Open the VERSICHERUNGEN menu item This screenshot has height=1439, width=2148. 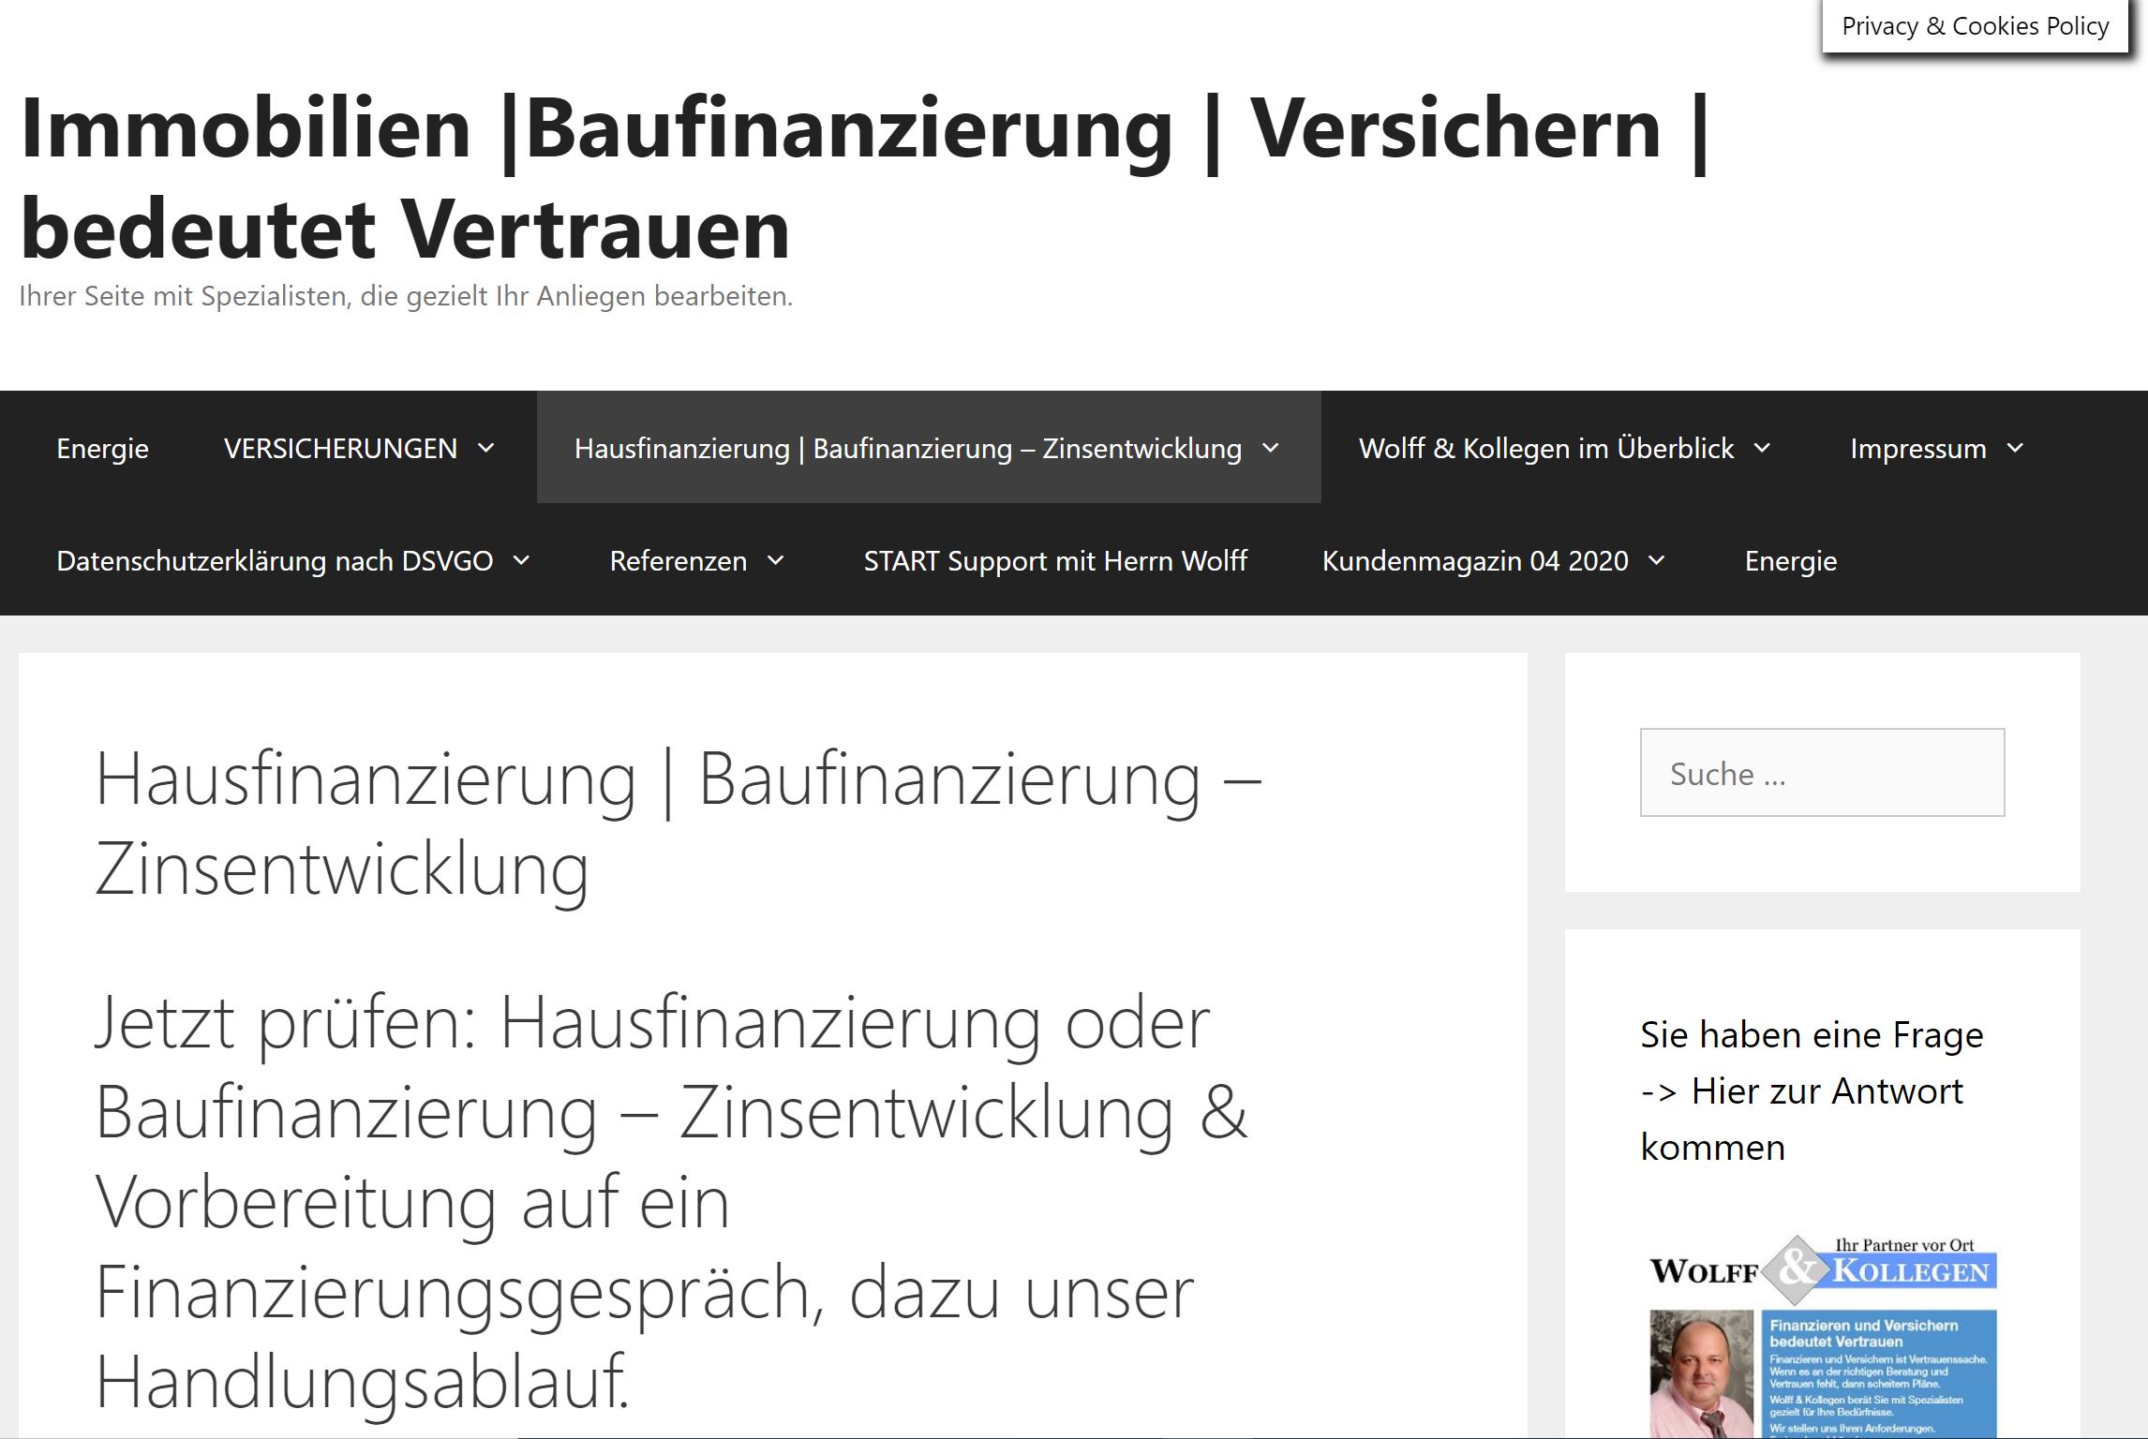[x=339, y=449]
